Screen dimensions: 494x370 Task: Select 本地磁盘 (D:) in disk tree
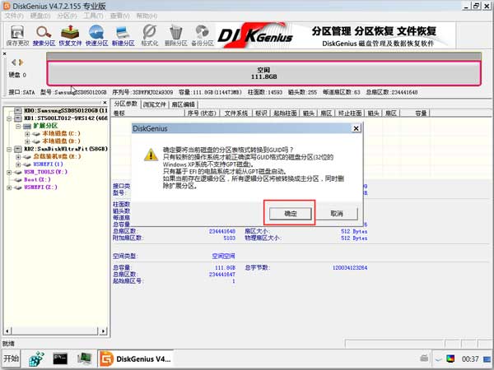[x=61, y=141]
